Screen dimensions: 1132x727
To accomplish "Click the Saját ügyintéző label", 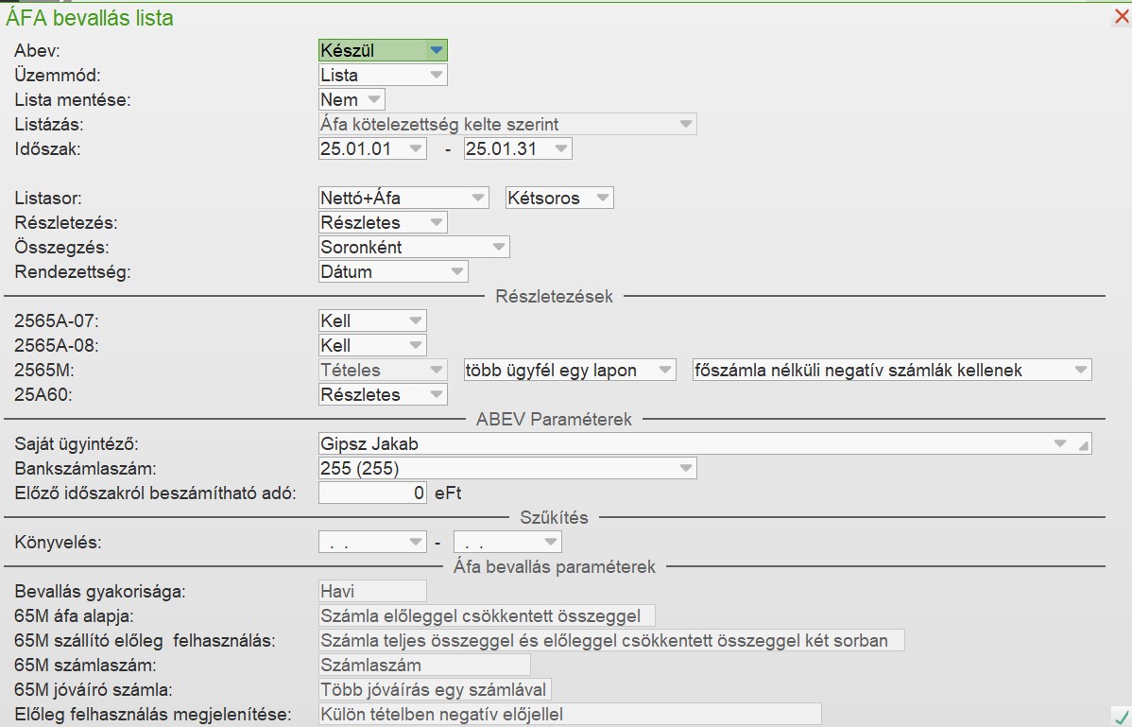I will pyautogui.click(x=77, y=444).
